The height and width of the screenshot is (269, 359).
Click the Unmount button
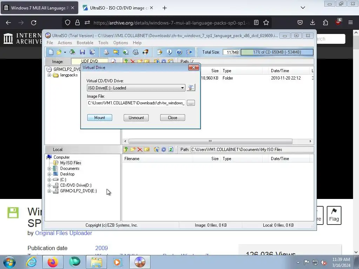tap(136, 118)
